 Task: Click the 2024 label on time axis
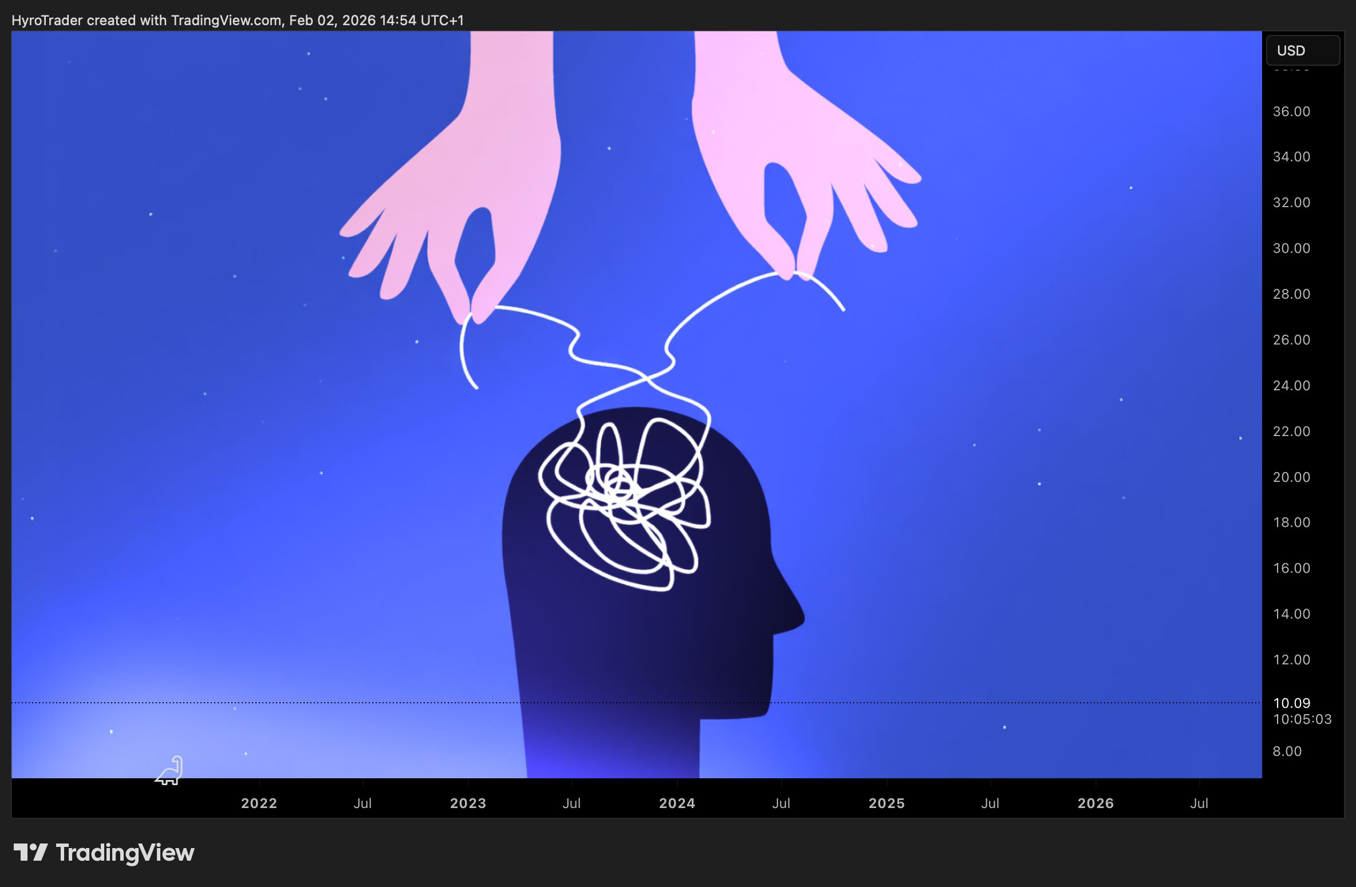[677, 803]
